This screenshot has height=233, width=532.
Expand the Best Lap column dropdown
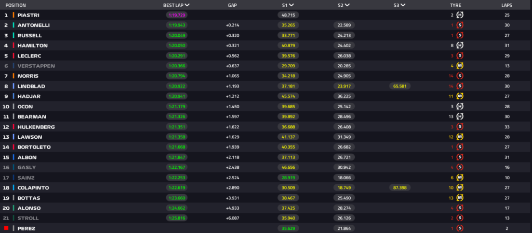[187, 5]
